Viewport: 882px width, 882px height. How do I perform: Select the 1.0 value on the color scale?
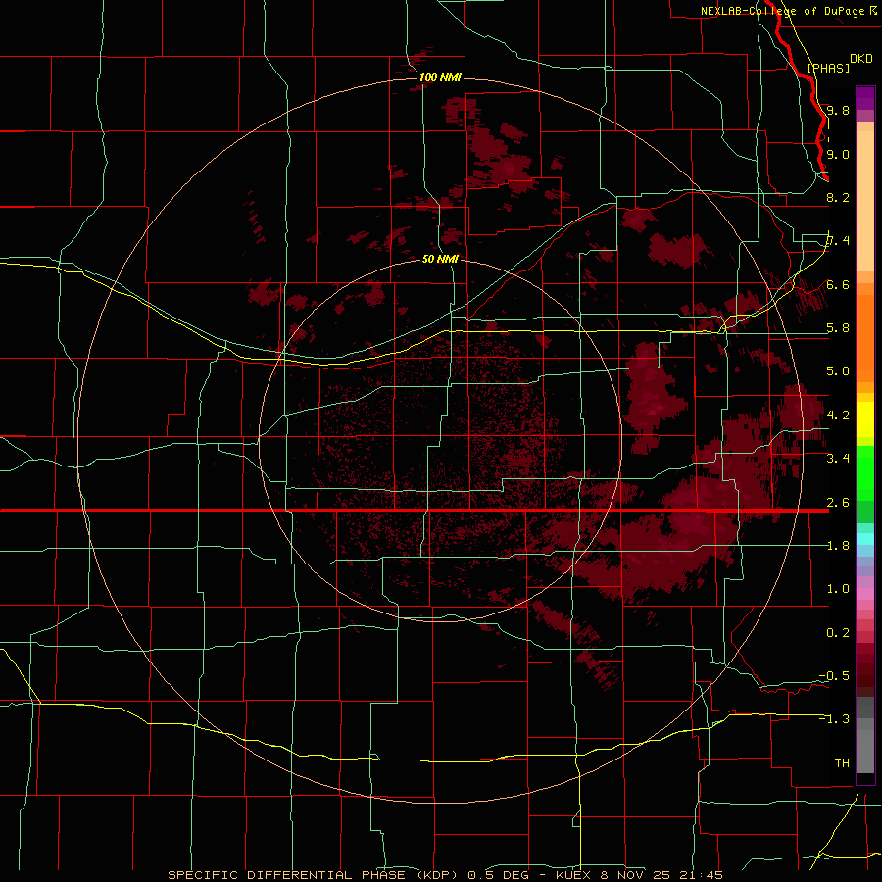(838, 588)
